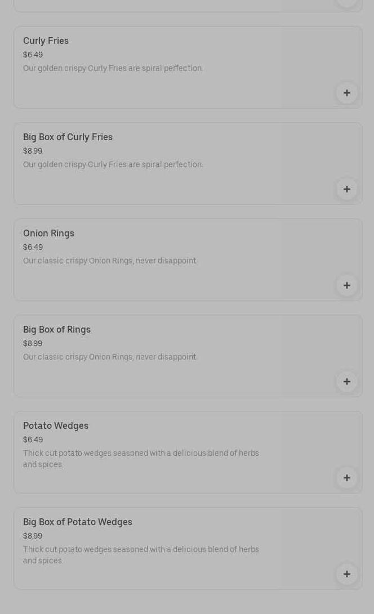Click the $8.99 price for Big Box of Potato Wedges
The image size is (374, 614).
[x=33, y=536]
